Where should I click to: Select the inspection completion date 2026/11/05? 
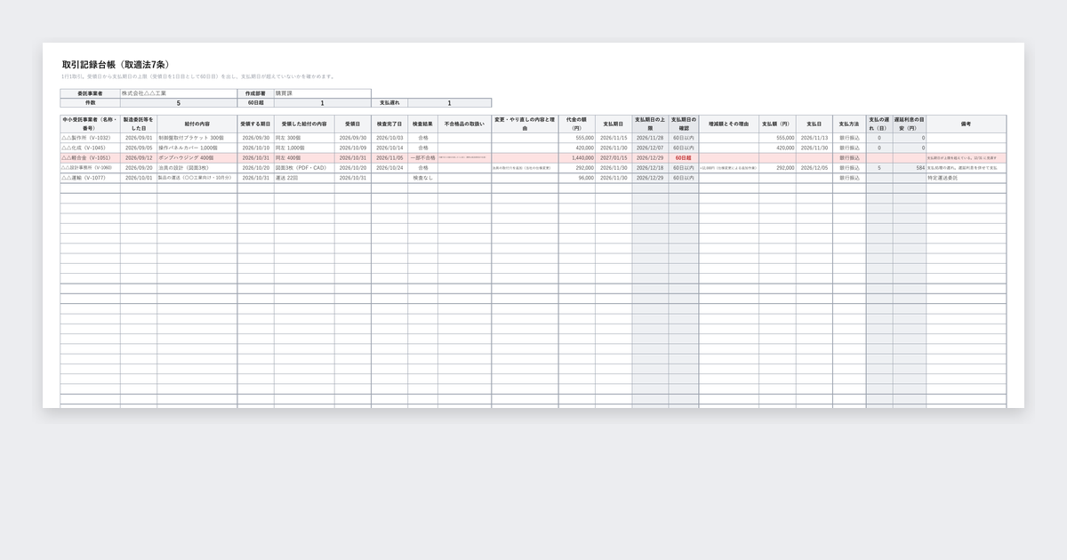coord(389,158)
